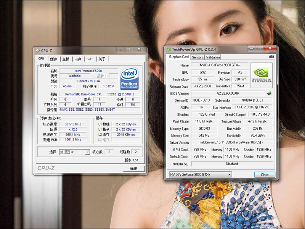Click the 70.4 GB/s bandwidth value

(258, 135)
